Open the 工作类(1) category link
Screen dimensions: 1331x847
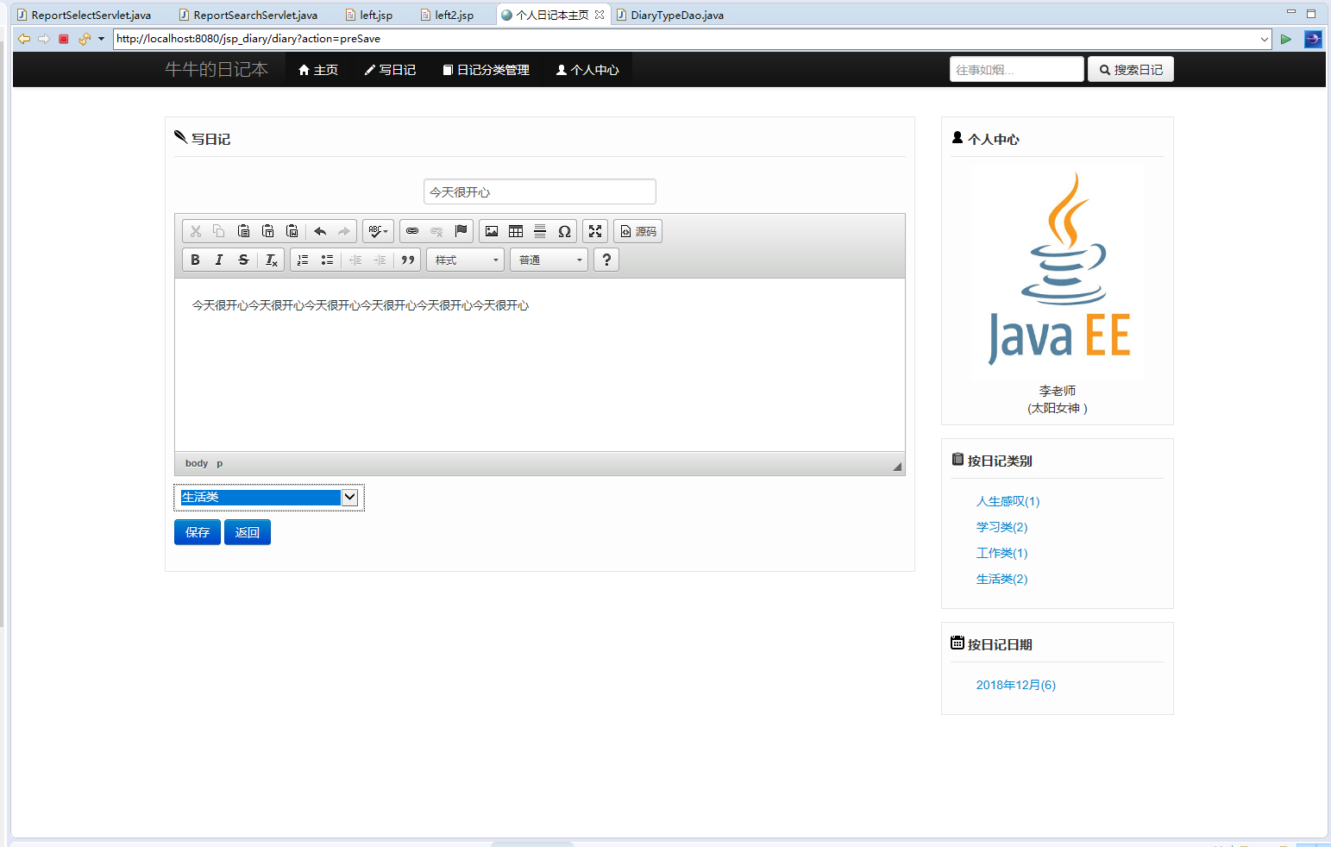tap(1001, 553)
